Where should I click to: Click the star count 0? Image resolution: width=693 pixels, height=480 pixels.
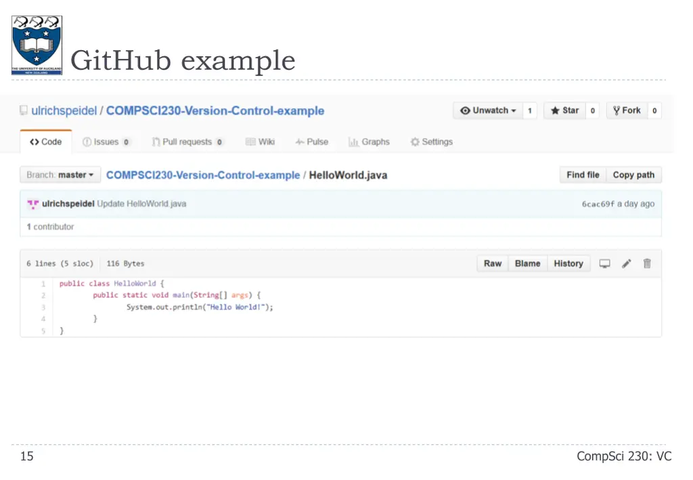click(593, 110)
